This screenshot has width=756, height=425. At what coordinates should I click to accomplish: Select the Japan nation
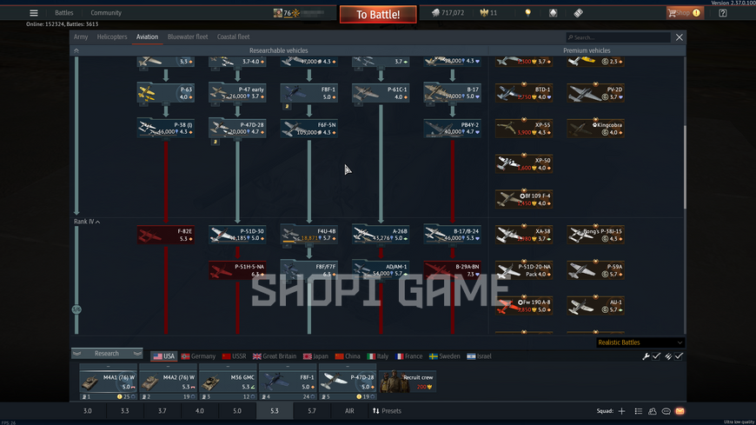pyautogui.click(x=315, y=356)
